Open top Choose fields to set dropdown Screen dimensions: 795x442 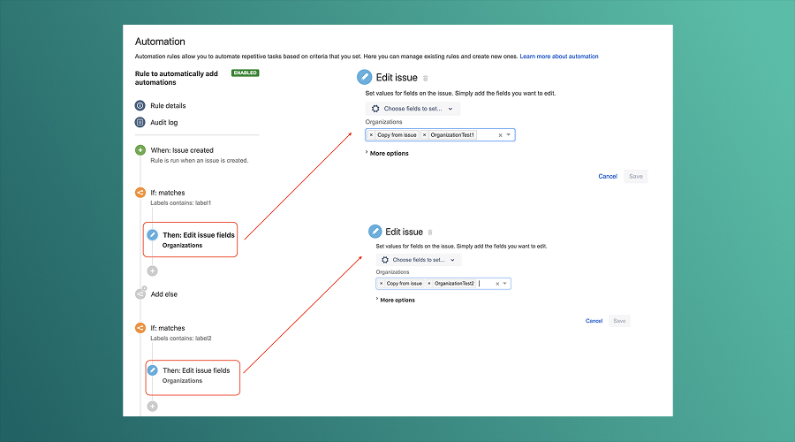pos(413,109)
